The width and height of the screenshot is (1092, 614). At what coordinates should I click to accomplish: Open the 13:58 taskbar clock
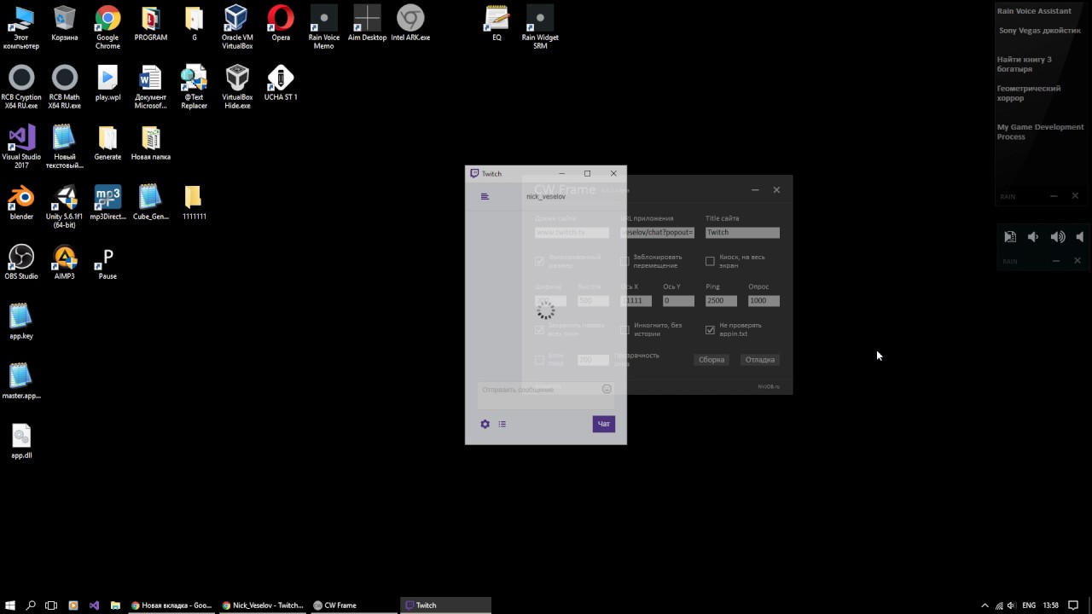coord(1050,605)
